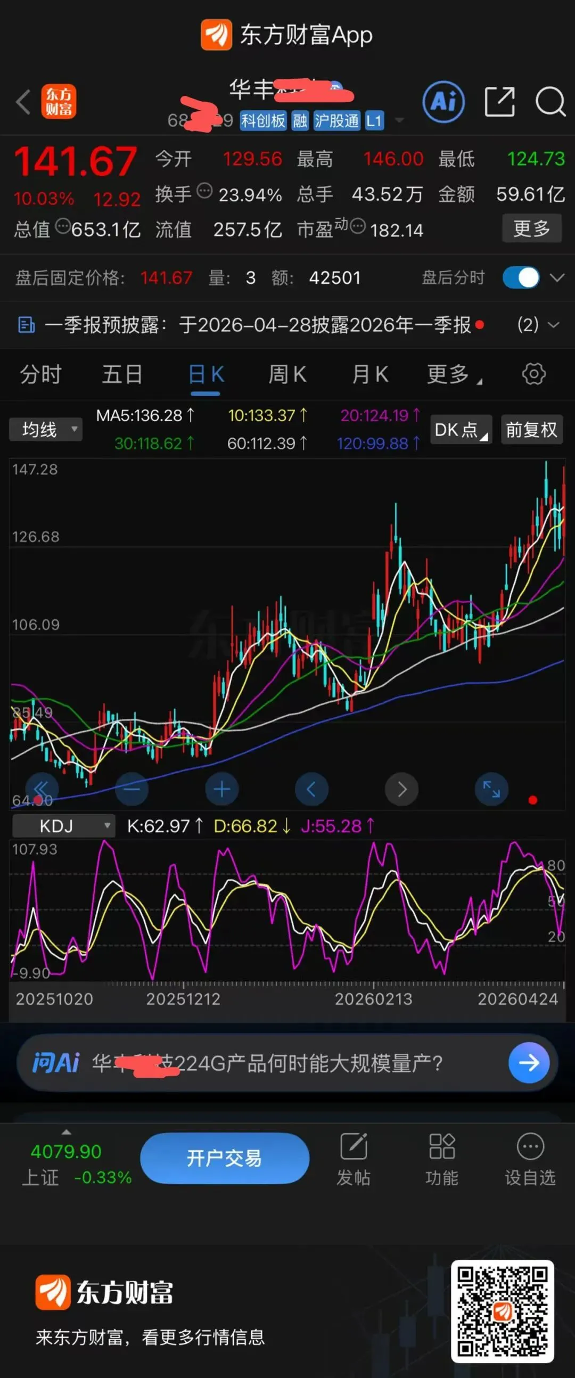The image size is (575, 1378).
Task: Tap the 问Ai logo label
Action: coord(55,1062)
